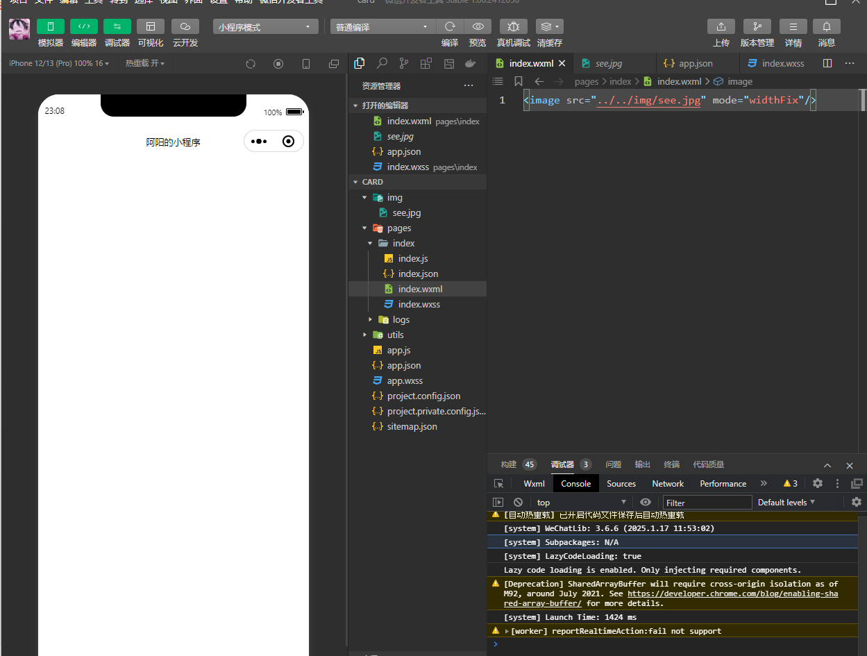This screenshot has height=656, width=867.
Task: Detach the simulator into separate window
Action: tap(334, 64)
